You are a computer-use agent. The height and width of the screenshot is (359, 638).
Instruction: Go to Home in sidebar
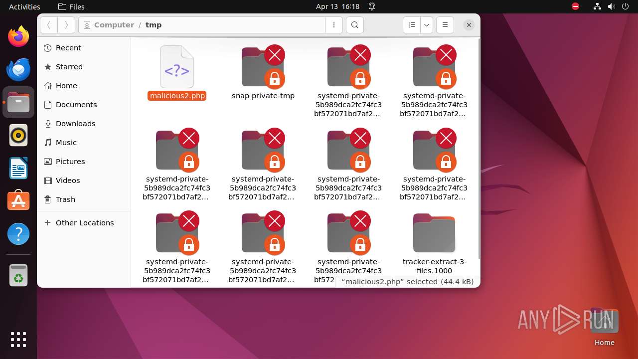point(84,86)
